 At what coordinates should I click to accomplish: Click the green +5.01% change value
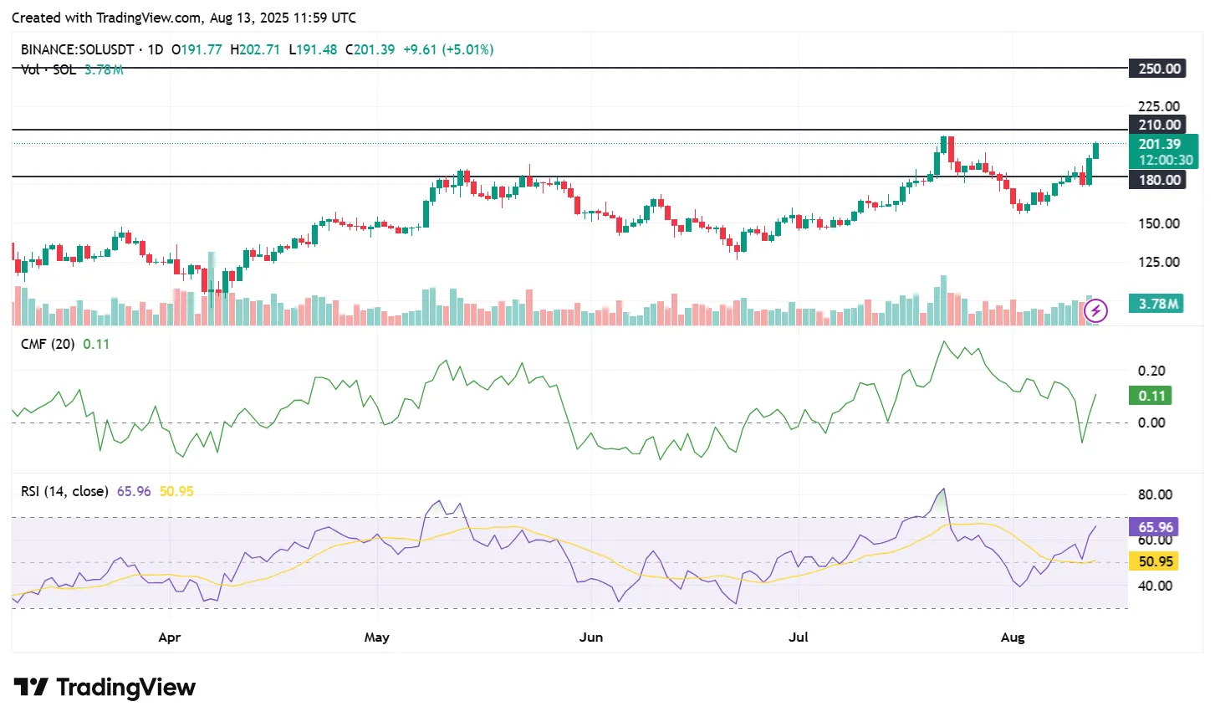click(468, 49)
